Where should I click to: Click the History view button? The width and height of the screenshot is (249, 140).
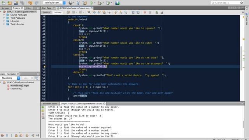(x=58, y=12)
